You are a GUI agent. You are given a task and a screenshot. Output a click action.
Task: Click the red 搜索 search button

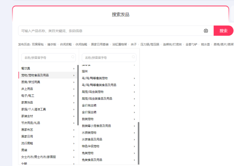223,31
